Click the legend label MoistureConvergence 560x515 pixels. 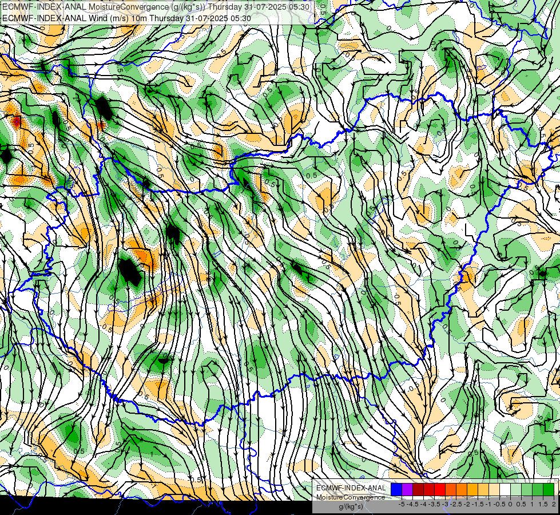[351, 497]
